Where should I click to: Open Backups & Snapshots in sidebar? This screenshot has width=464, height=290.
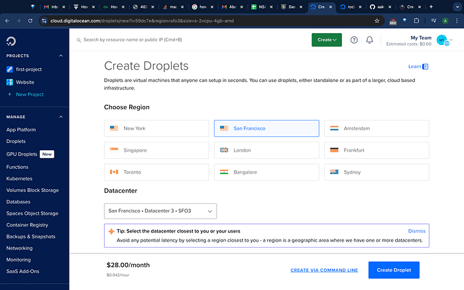pyautogui.click(x=30, y=236)
